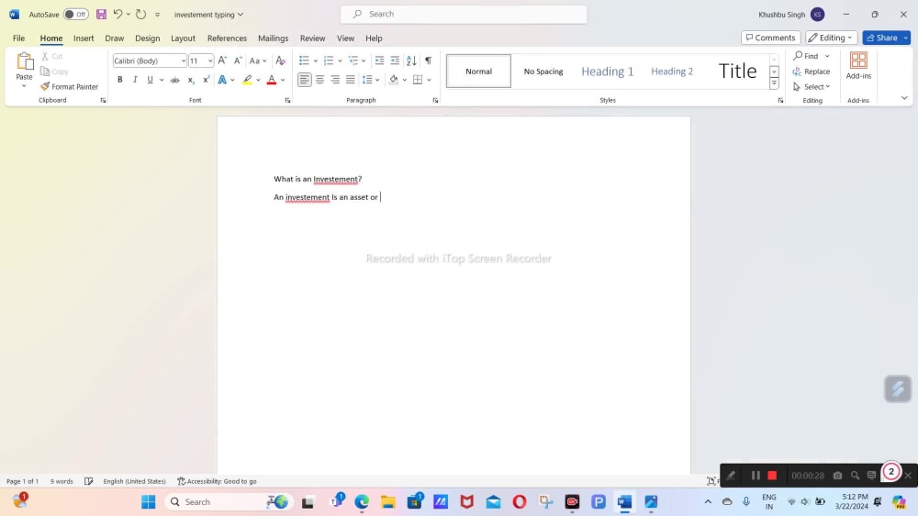Align text to the left
This screenshot has width=918, height=516.
point(304,80)
